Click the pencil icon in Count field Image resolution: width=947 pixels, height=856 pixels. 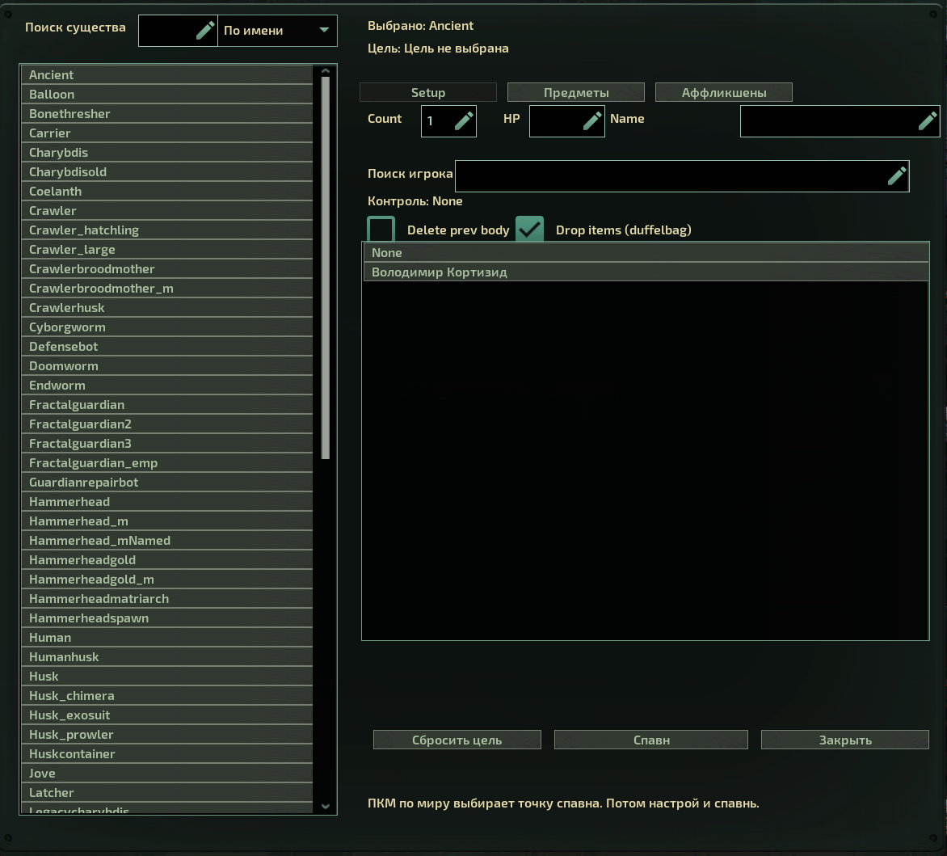click(464, 120)
